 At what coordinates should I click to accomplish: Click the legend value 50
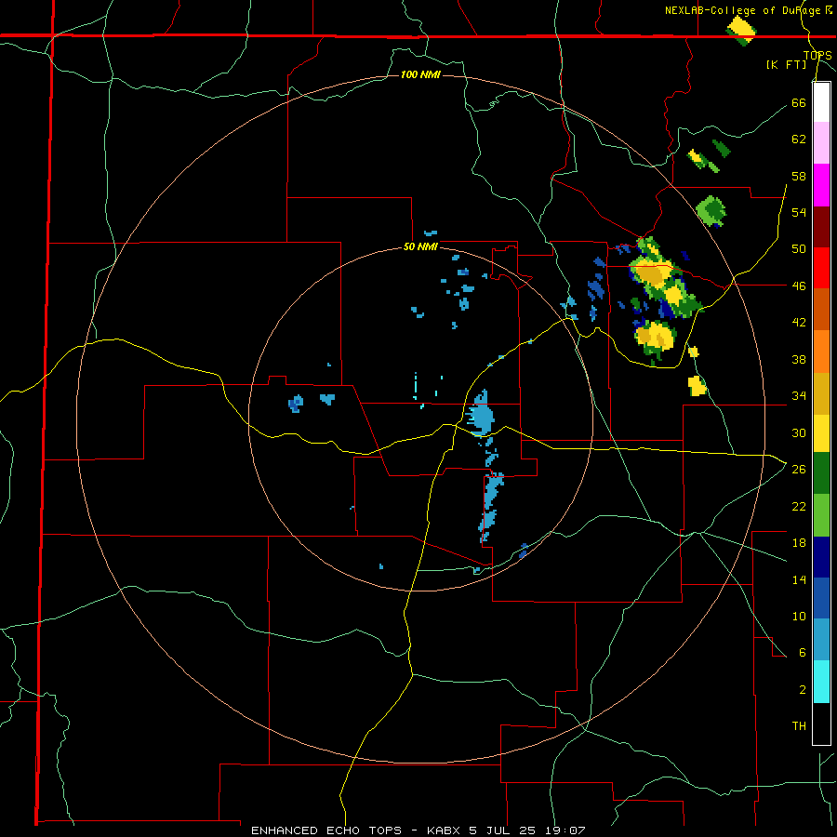click(799, 249)
